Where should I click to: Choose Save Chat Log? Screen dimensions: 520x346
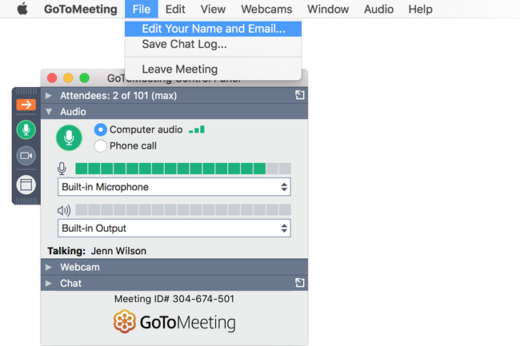point(214,44)
